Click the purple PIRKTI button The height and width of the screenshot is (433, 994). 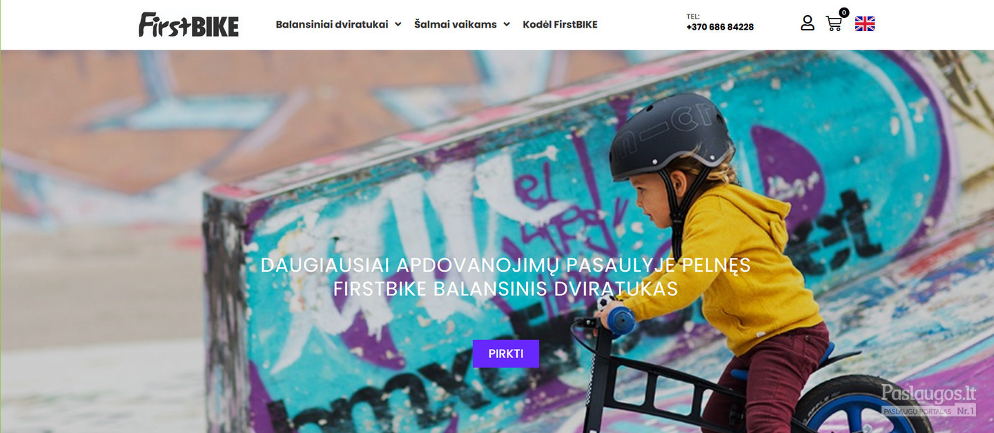506,354
